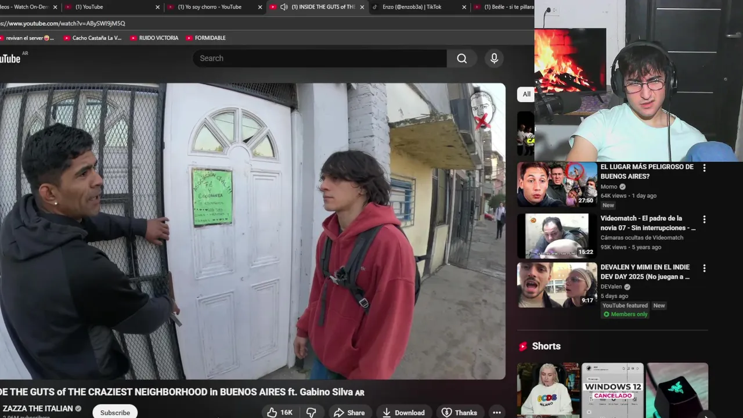Open ZAZZA THE ITALIAN channel name

(x=38, y=409)
